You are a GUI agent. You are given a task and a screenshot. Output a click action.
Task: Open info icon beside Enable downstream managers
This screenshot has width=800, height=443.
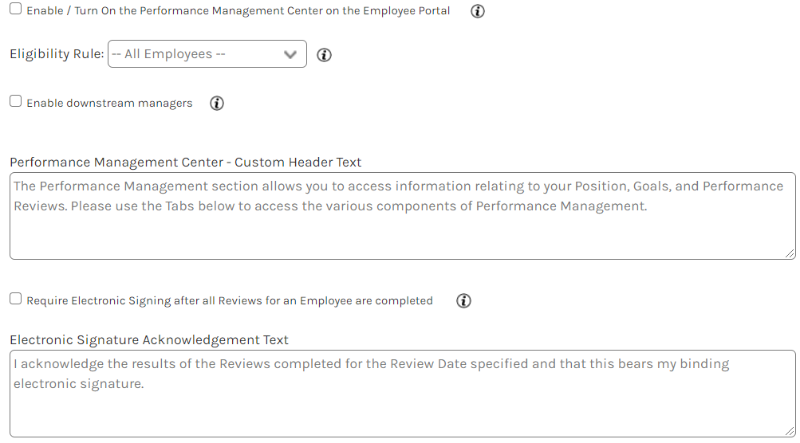point(217,104)
